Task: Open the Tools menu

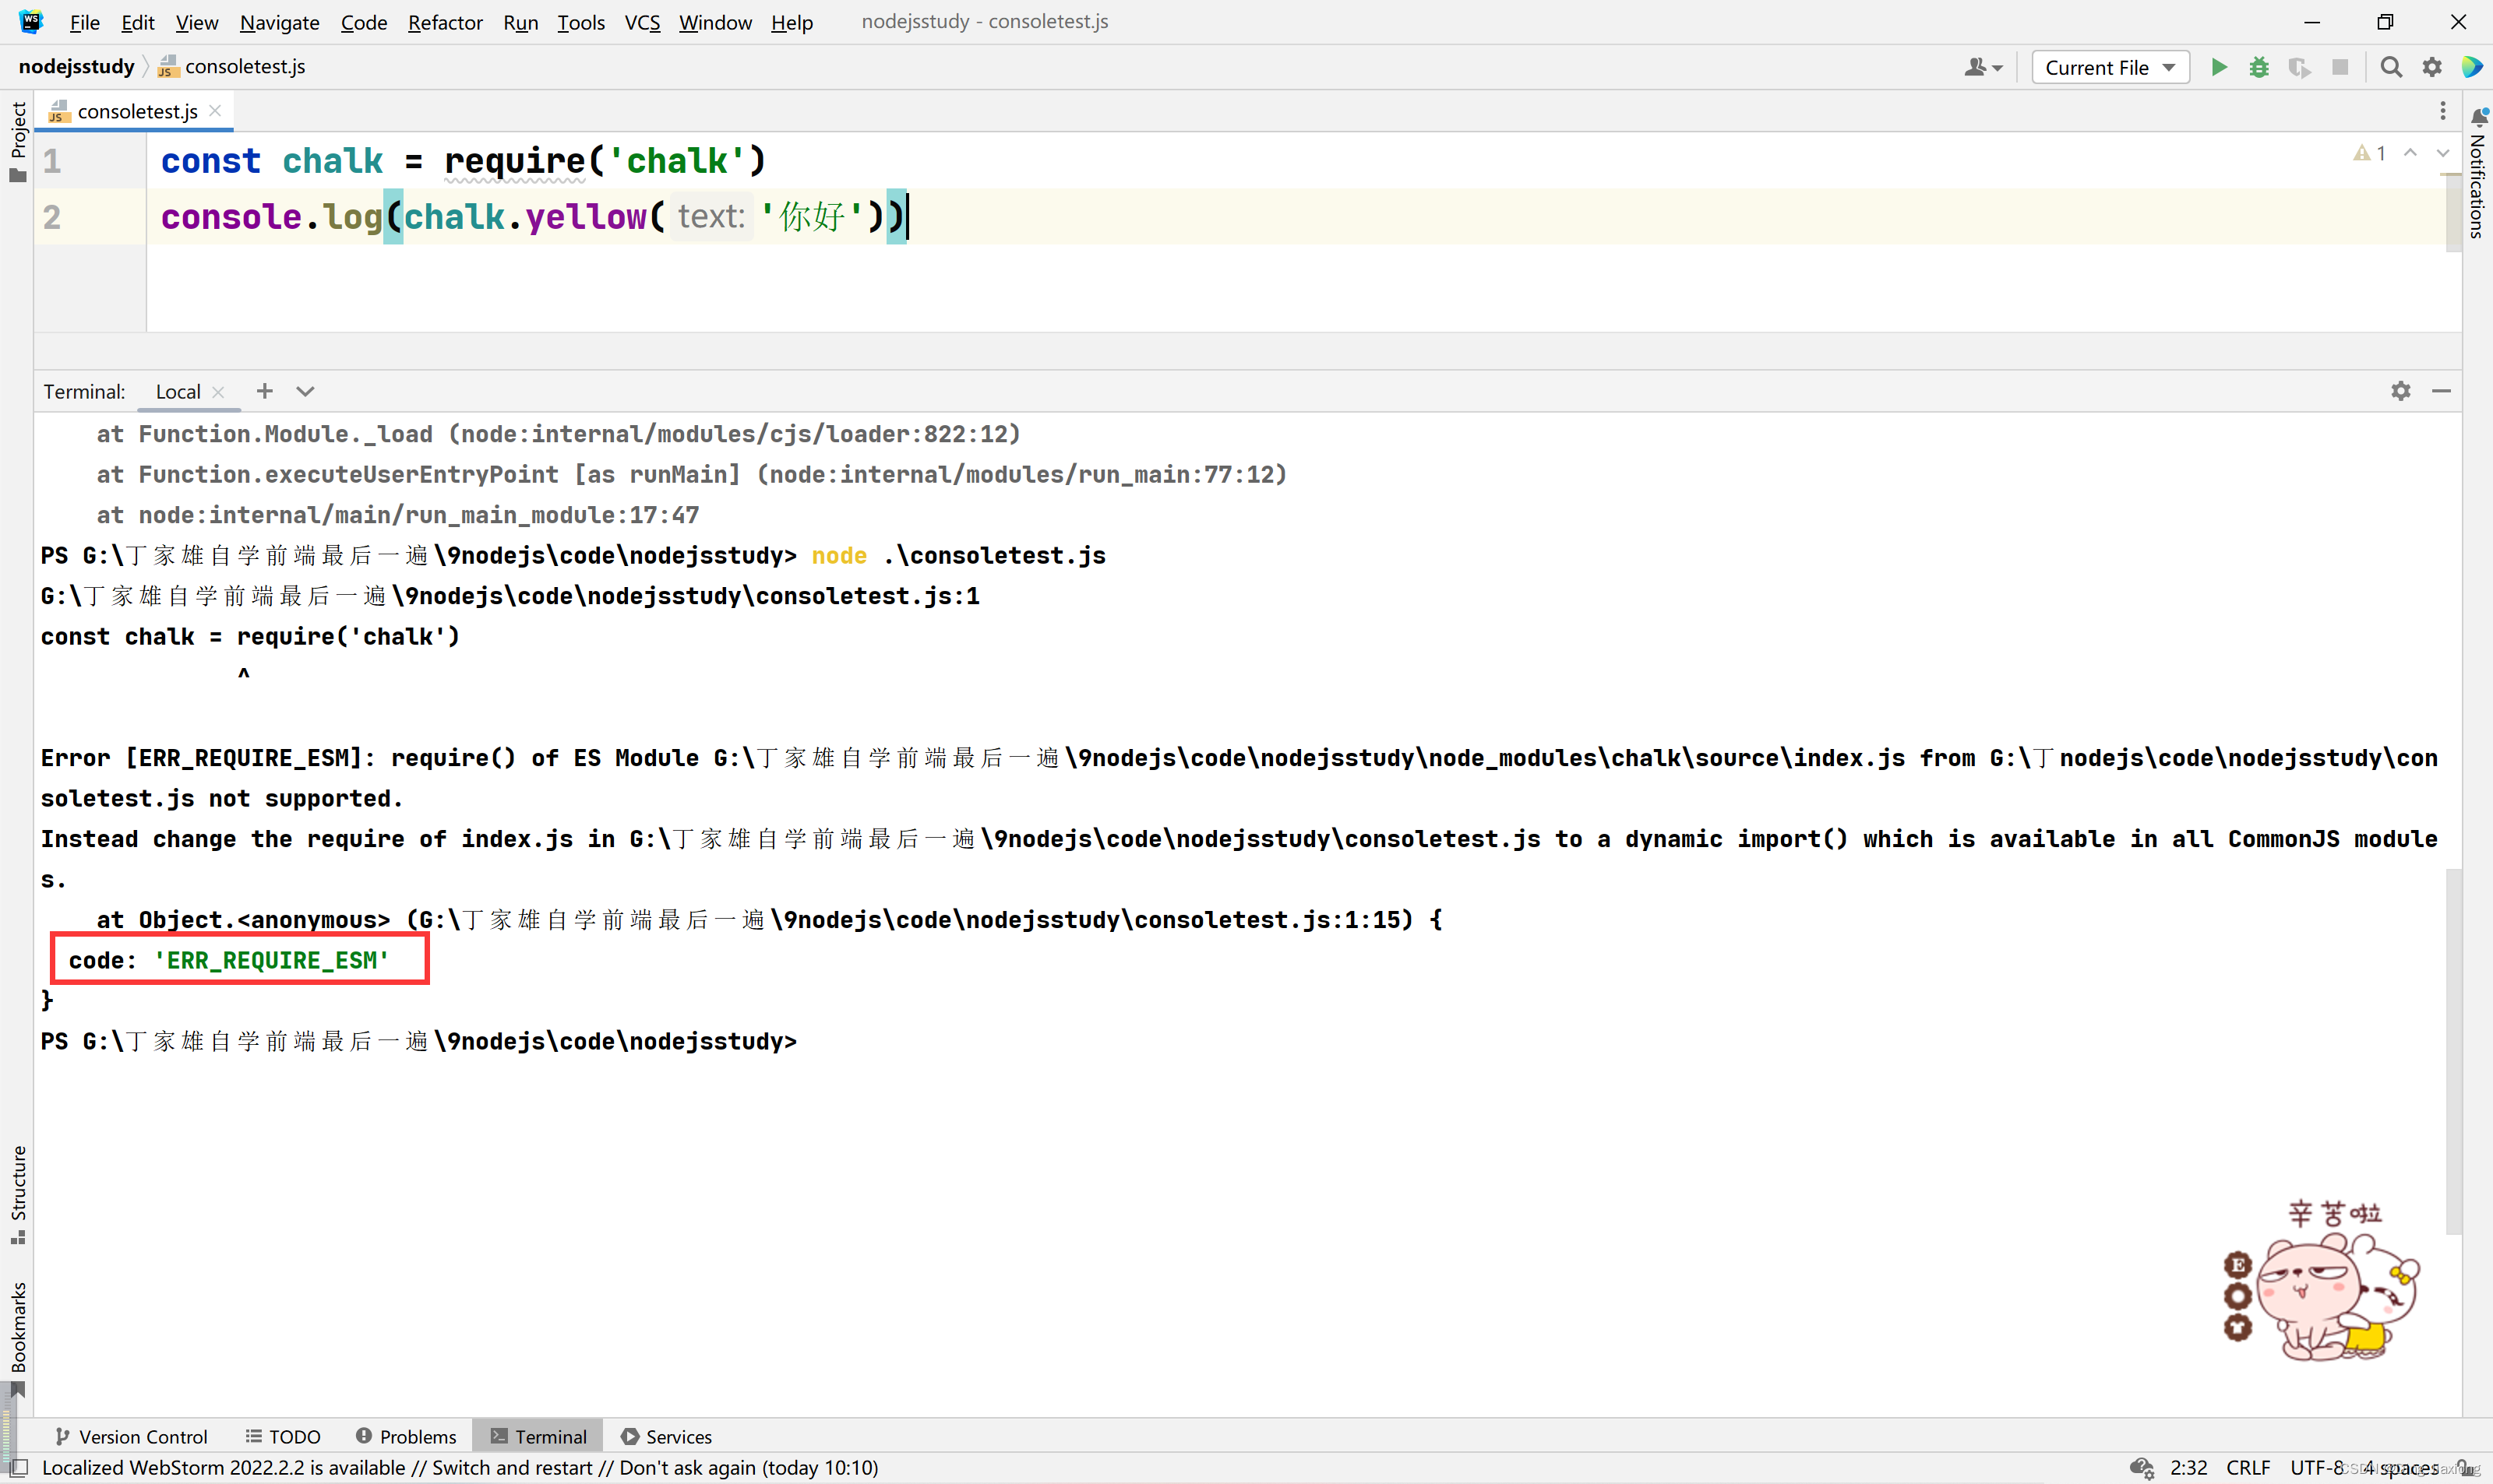Action: (580, 22)
